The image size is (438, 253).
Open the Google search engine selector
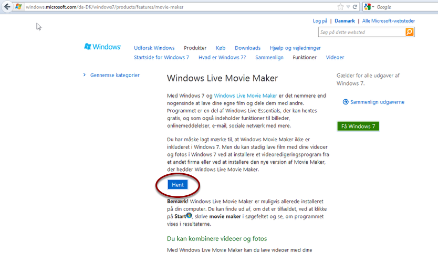click(x=369, y=7)
